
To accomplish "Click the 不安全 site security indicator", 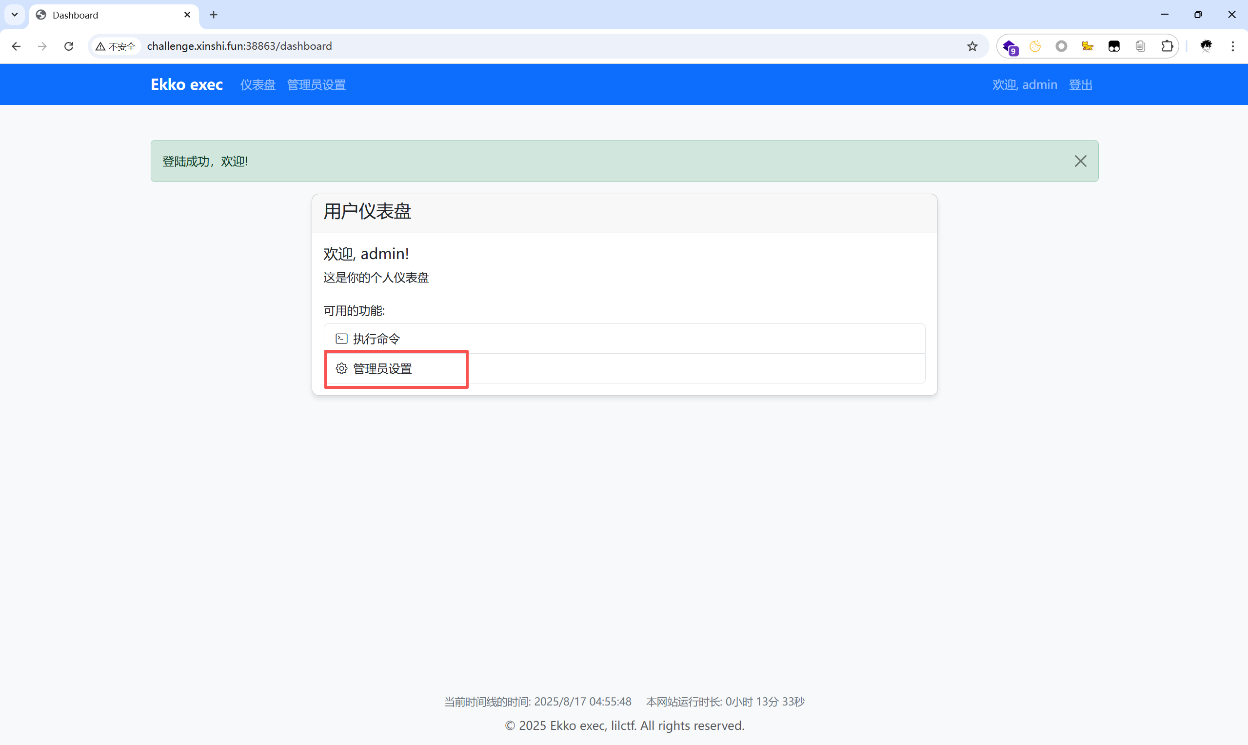I will pos(116,46).
